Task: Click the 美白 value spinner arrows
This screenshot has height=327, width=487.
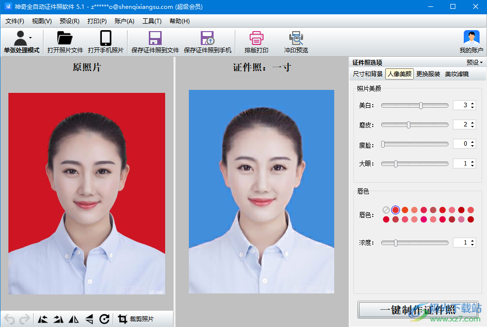Action: click(473, 105)
